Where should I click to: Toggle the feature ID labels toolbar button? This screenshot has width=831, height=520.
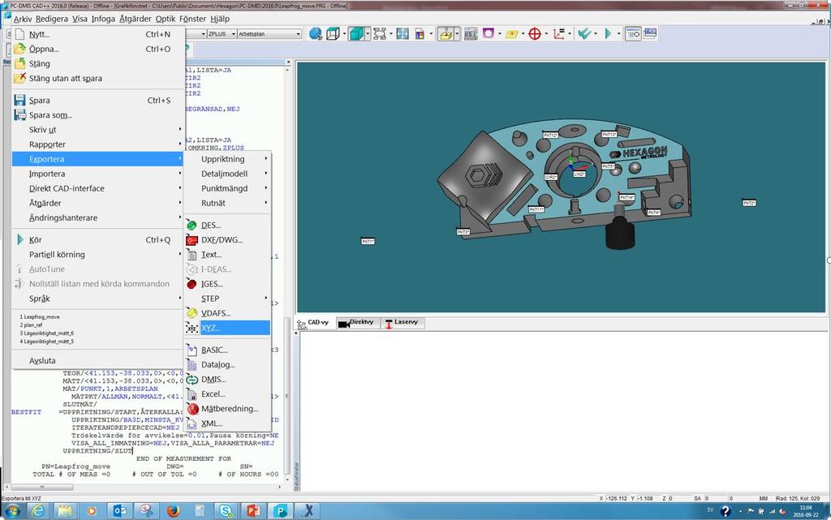coord(633,34)
